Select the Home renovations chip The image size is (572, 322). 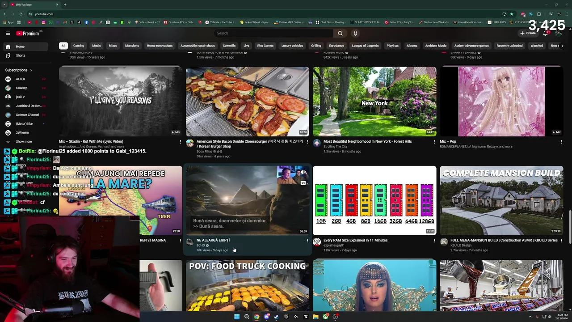click(160, 46)
